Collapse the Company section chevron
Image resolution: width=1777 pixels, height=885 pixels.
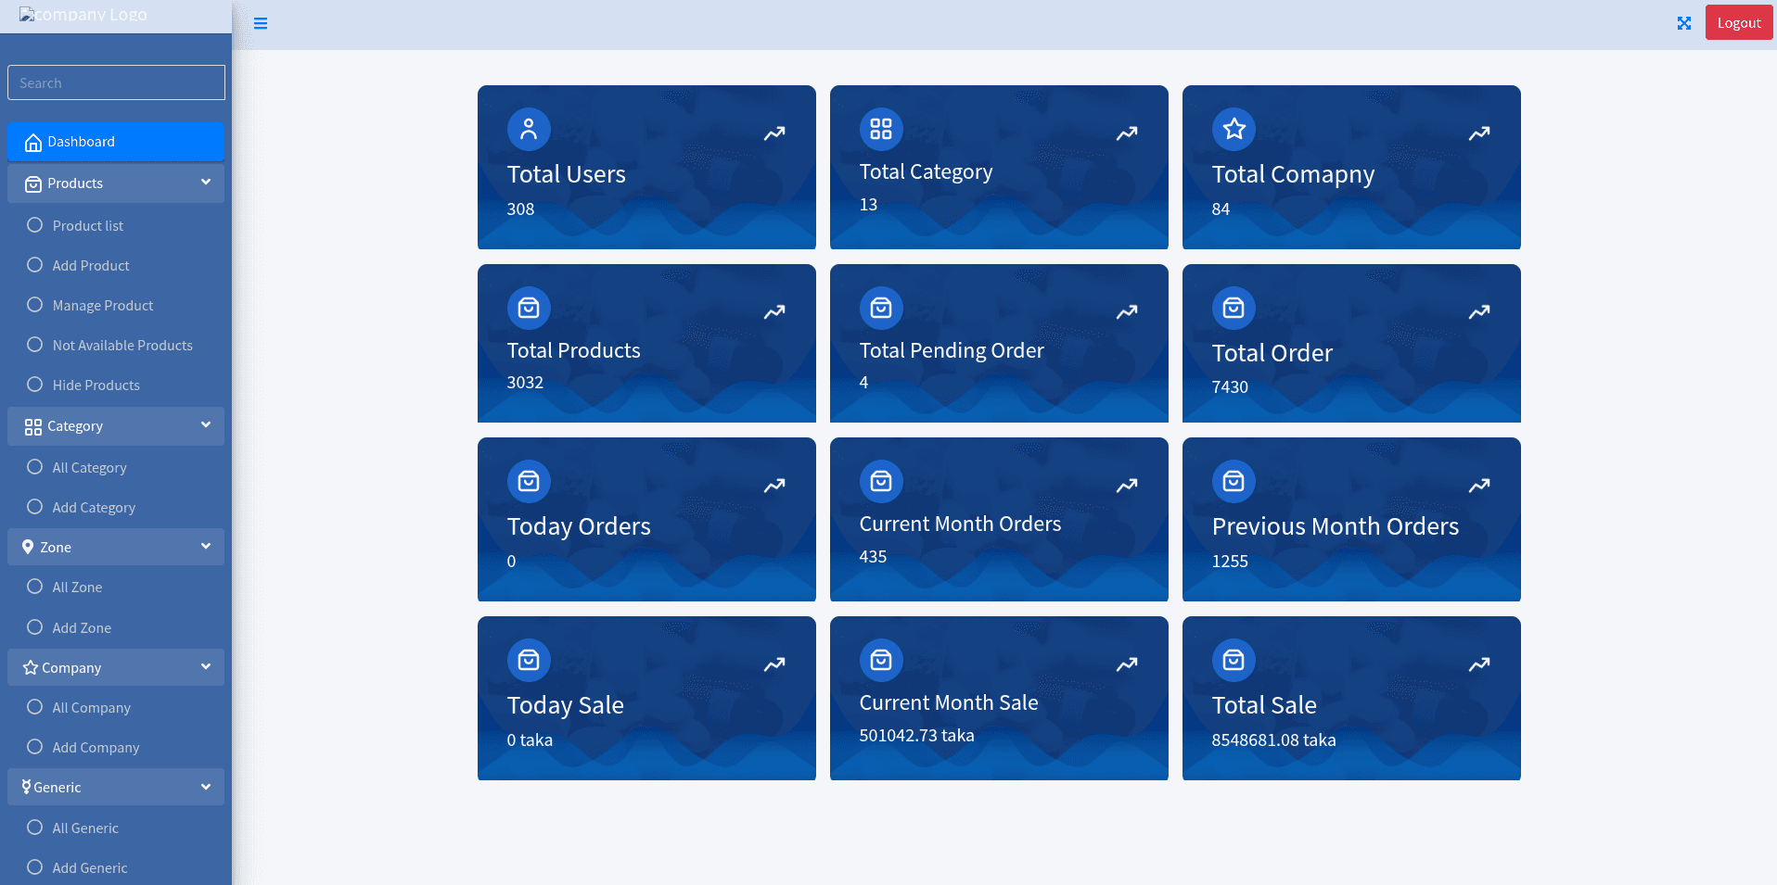pos(205,667)
